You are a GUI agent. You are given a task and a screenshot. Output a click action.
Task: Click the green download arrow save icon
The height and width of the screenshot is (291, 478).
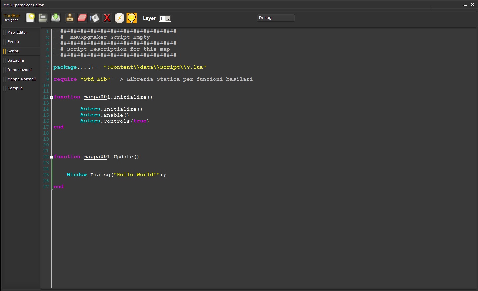[x=56, y=18]
